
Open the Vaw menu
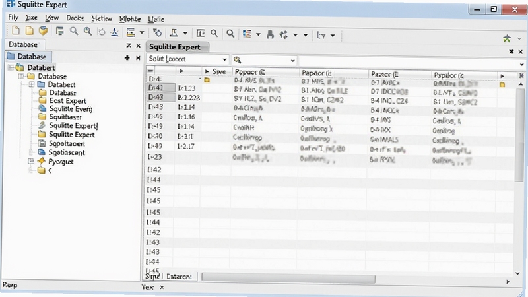point(52,18)
